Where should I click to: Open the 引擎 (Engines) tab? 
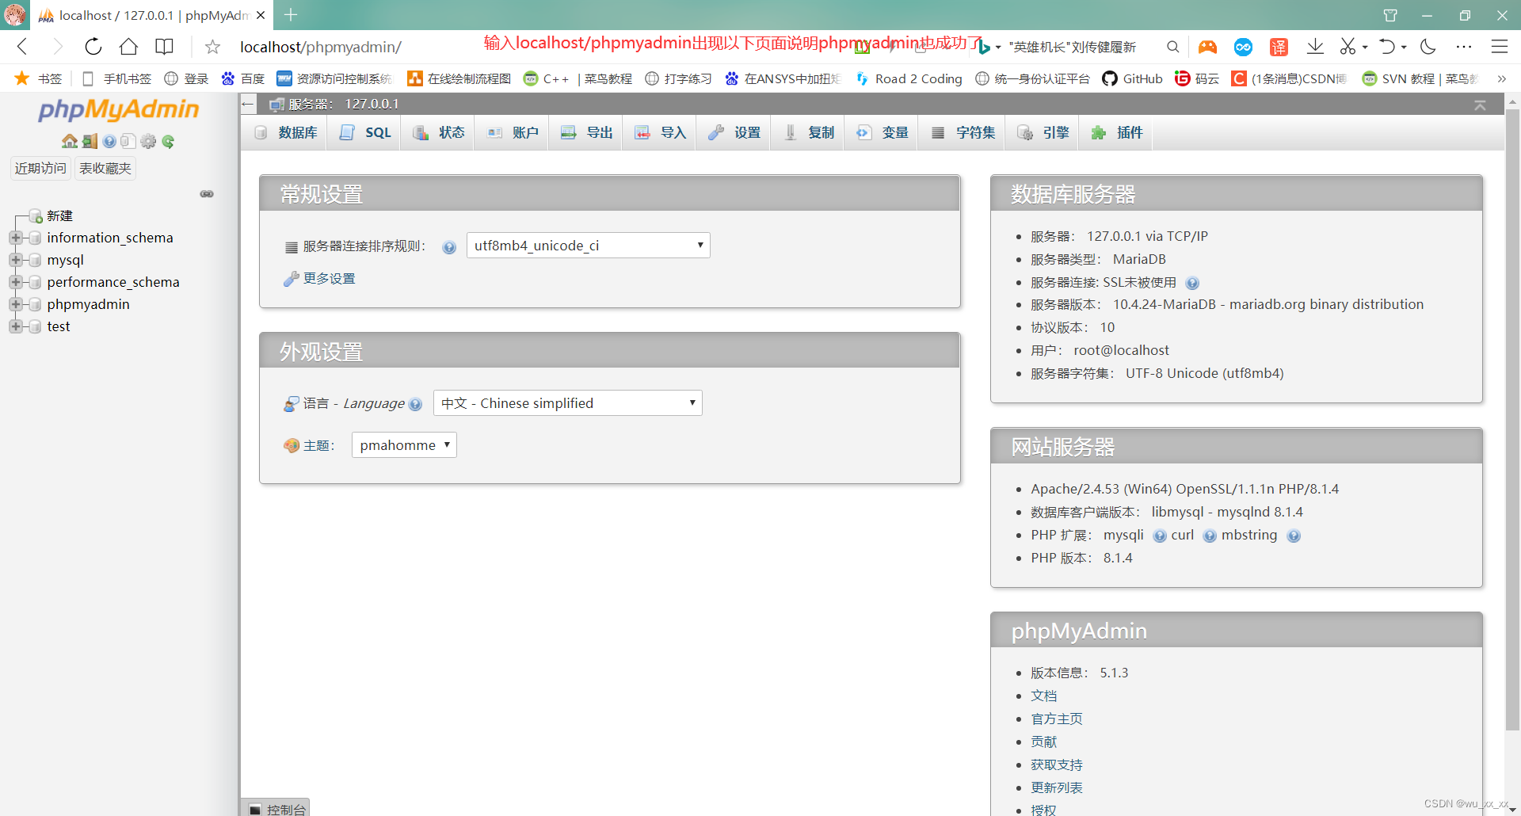1042,132
